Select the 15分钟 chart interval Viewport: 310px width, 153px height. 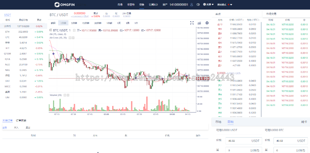pos(85,23)
